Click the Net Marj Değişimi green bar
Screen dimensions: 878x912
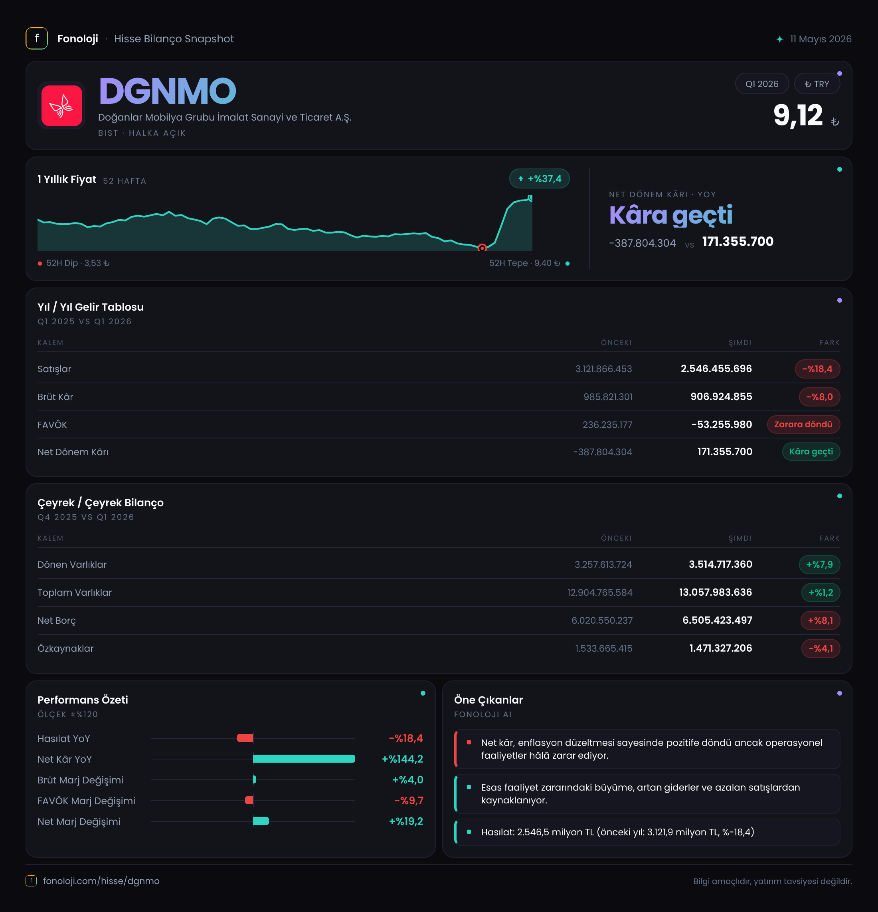261,821
